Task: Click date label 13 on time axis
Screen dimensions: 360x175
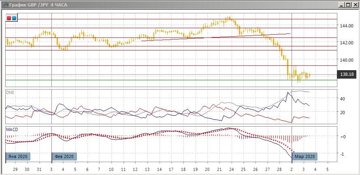Action: (147, 169)
